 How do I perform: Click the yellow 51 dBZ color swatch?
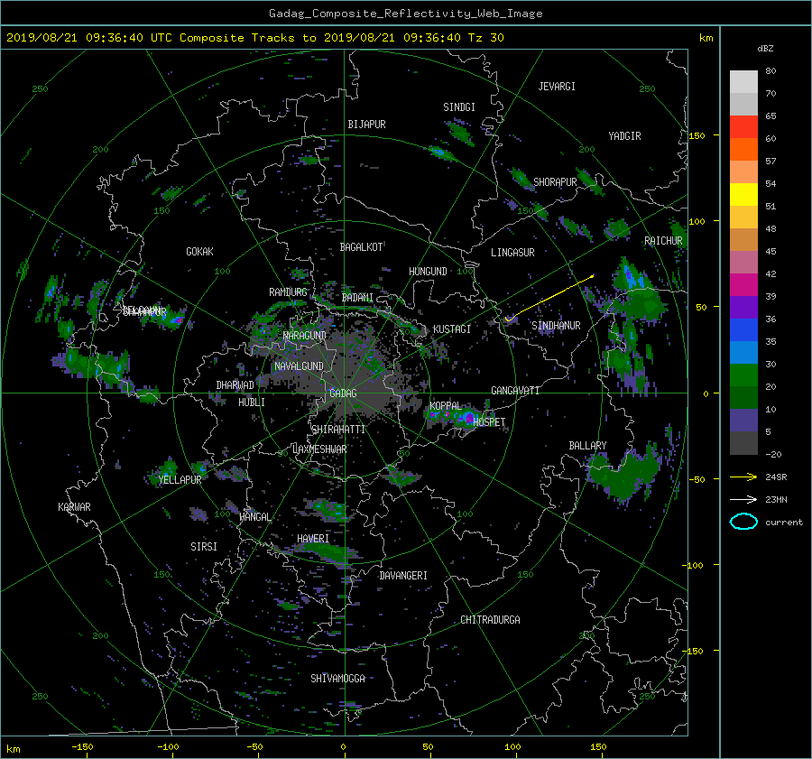tap(743, 194)
